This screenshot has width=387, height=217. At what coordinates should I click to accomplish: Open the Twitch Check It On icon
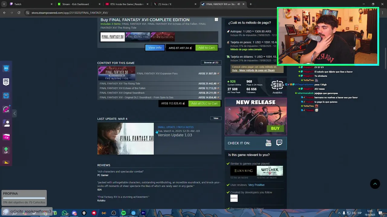[279, 143]
